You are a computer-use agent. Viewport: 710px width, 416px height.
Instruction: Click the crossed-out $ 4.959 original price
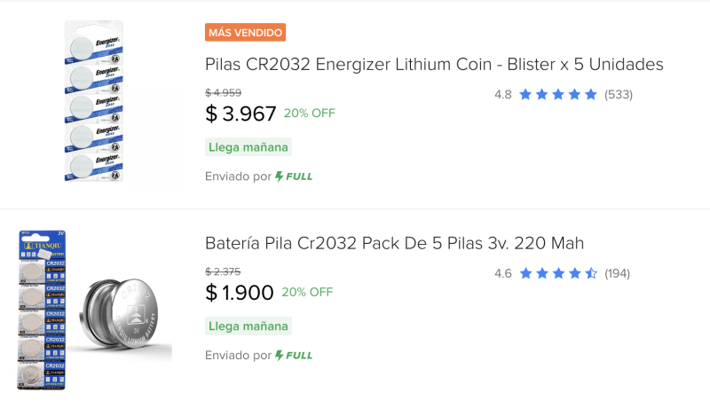pyautogui.click(x=223, y=92)
